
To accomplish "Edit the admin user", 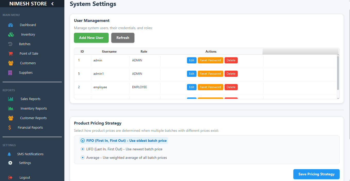I will coord(192,60).
